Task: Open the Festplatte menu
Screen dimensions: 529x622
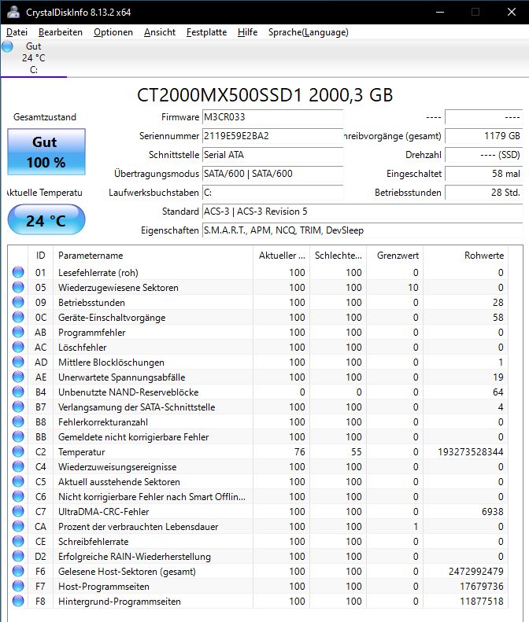Action: 206,32
